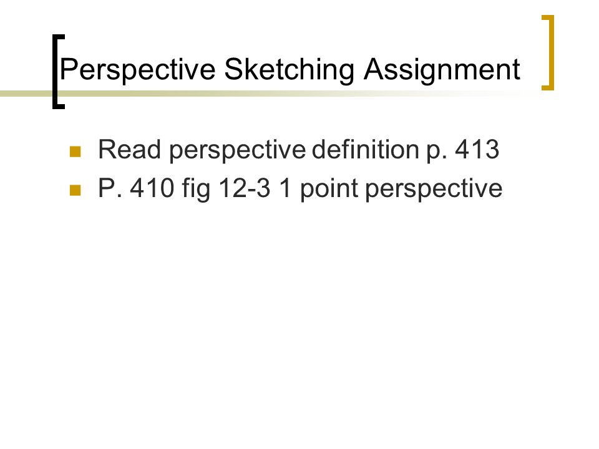Click the gold right bracket decoration
This screenshot has width=599, height=449.
(x=548, y=52)
